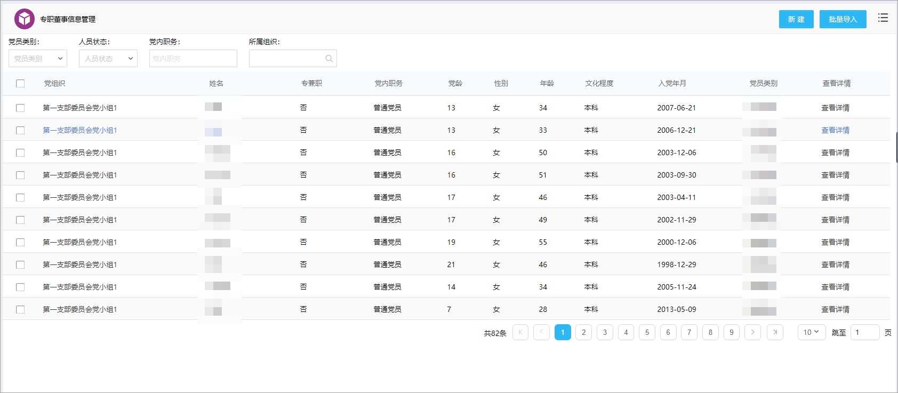Go to page 5
This screenshot has width=898, height=393.
tap(647, 332)
